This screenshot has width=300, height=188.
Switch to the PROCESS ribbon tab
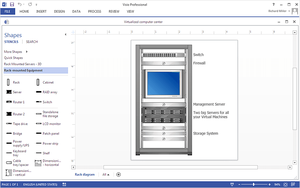tap(94, 12)
